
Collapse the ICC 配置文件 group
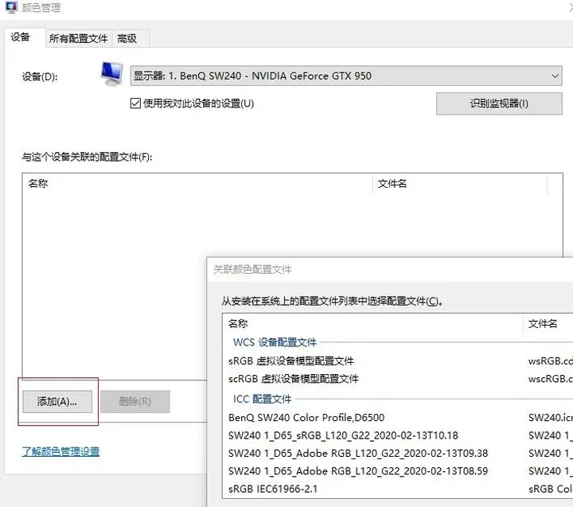[263, 399]
